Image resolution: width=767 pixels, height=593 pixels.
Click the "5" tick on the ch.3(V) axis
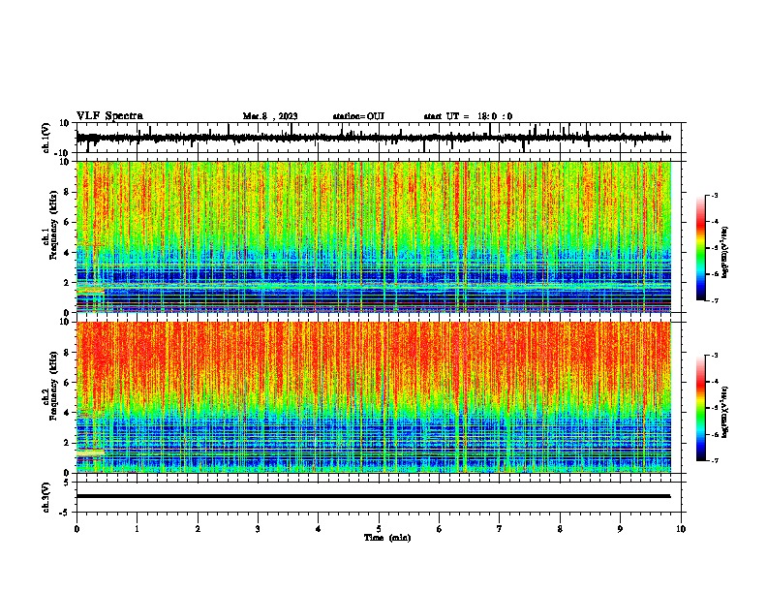68,483
